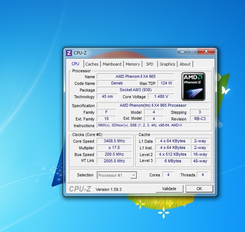245x232 pixels.
Task: Click the Package value Socket AM3 (938)
Action: tap(135, 90)
